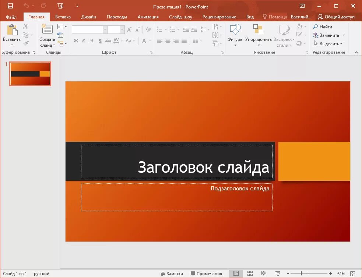Toggle underline formatting (Ч)

(92, 41)
